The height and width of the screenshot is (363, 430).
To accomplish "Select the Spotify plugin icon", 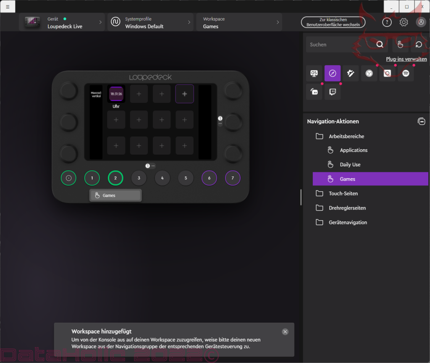I will click(x=406, y=73).
